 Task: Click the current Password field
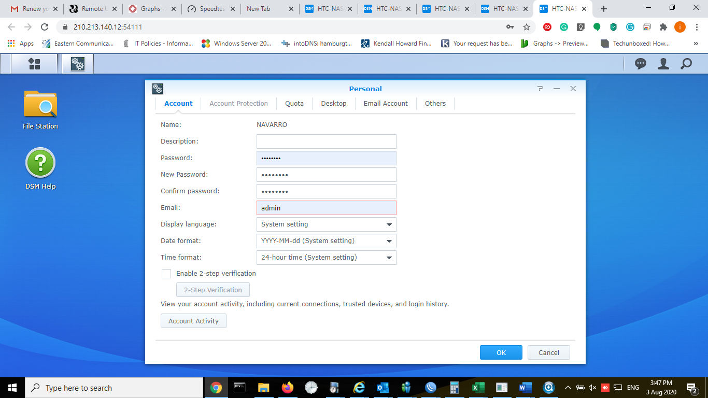(327, 158)
